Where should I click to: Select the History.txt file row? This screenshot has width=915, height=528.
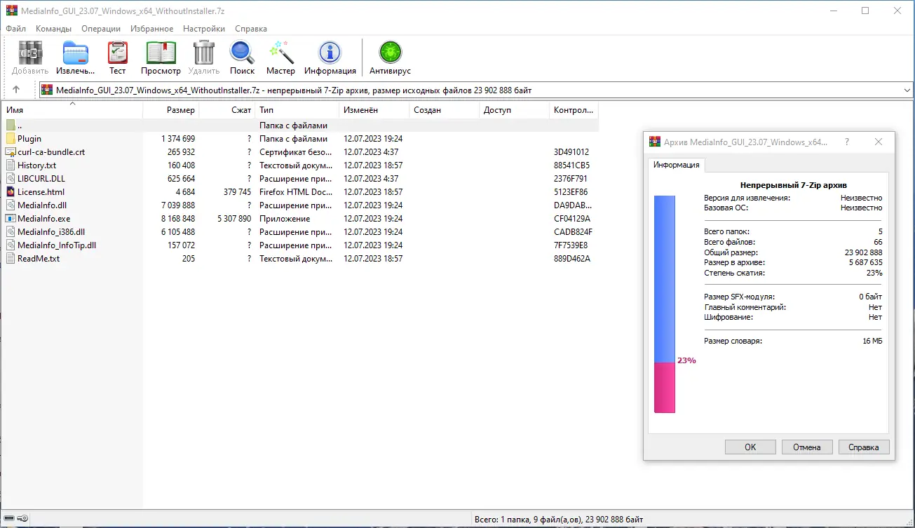pyautogui.click(x=300, y=165)
